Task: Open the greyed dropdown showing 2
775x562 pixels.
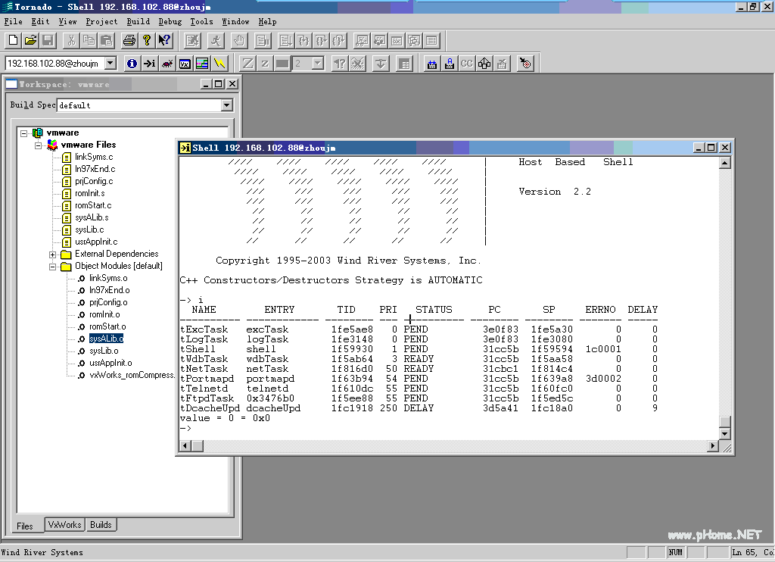Action: pos(317,63)
